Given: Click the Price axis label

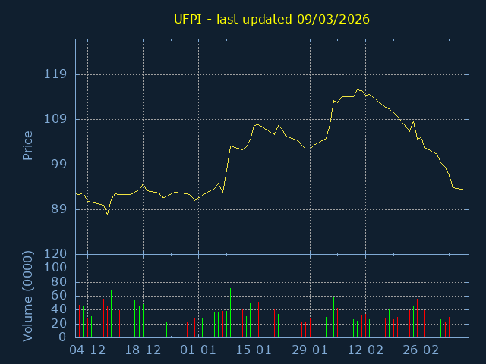Looking at the screenshot, I should [27, 146].
